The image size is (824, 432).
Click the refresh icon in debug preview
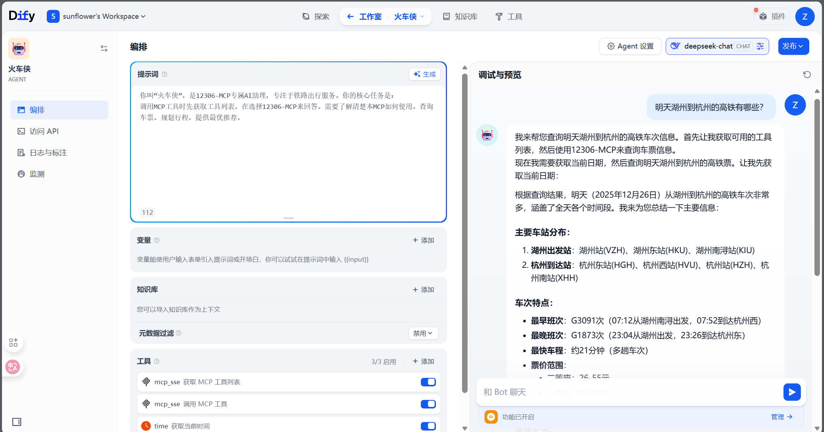pos(807,75)
